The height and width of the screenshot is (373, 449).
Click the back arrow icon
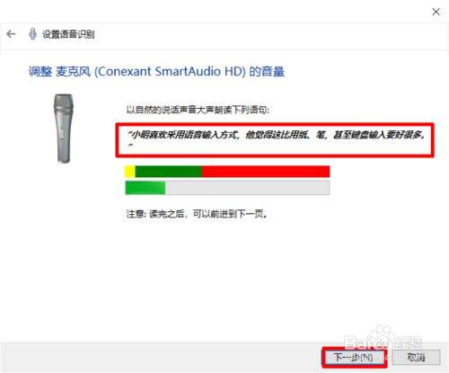[x=11, y=34]
